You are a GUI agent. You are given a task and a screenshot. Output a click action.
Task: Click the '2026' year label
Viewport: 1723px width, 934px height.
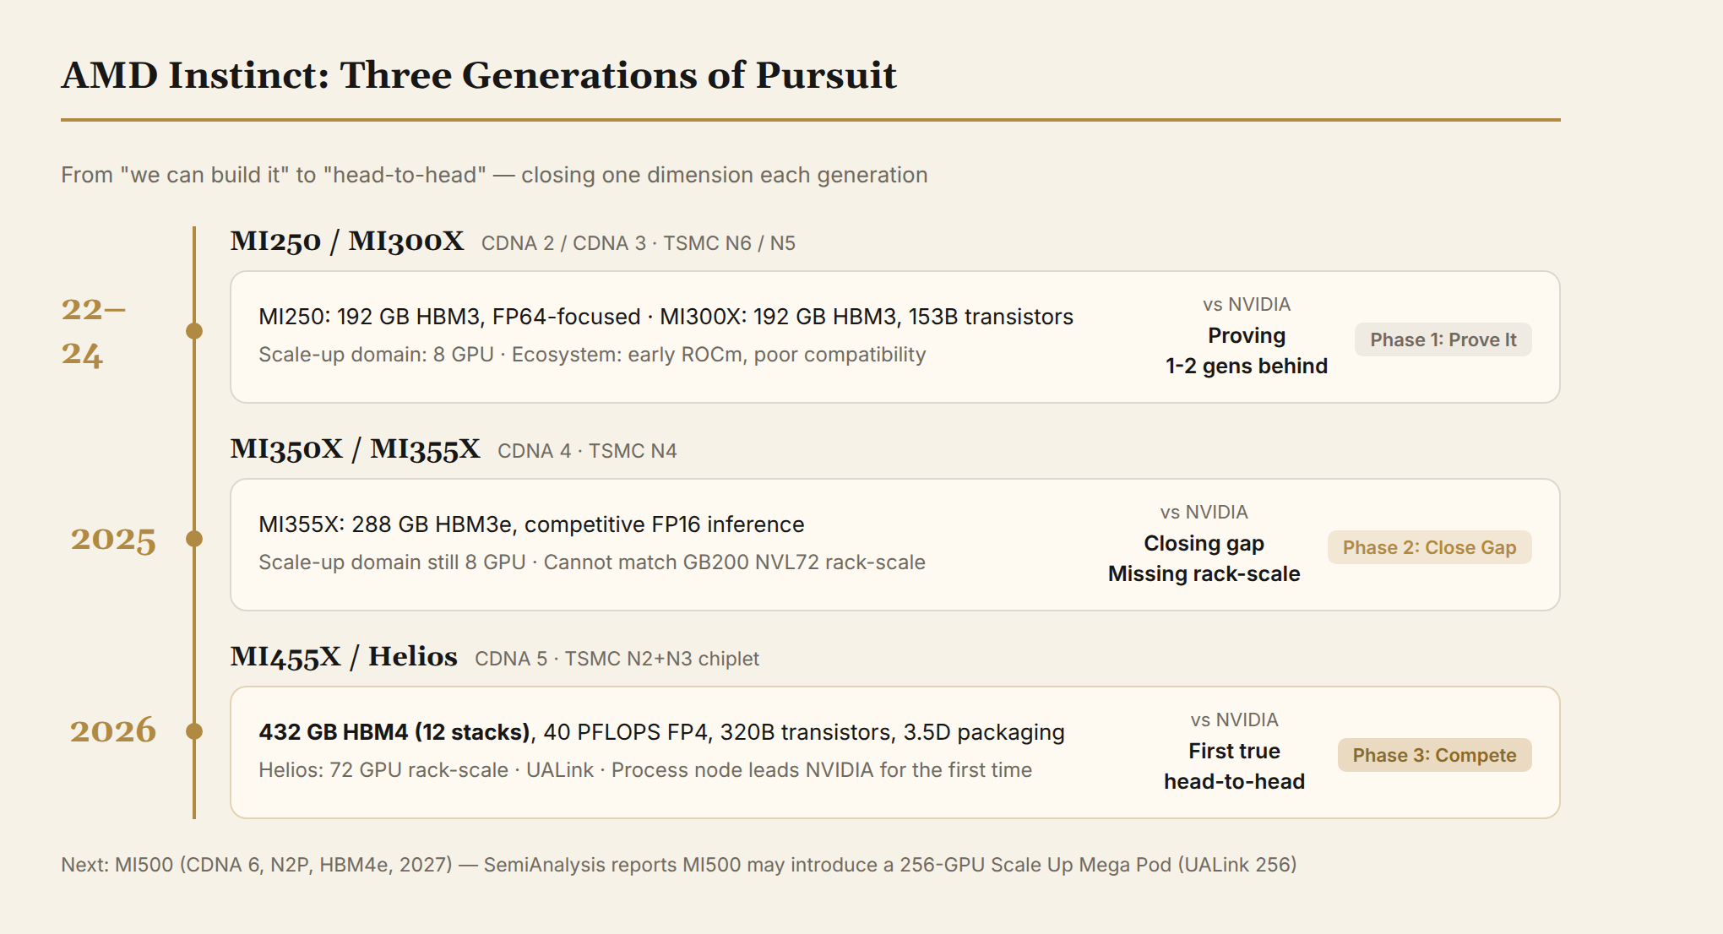pyautogui.click(x=113, y=730)
